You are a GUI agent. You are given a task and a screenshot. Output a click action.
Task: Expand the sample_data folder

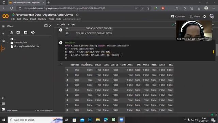(8, 43)
